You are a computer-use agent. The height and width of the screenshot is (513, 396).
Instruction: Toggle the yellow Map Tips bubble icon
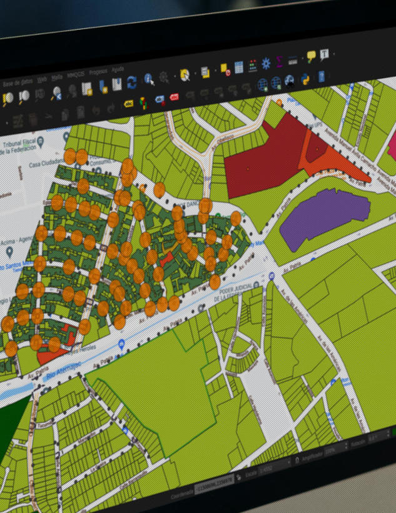pyautogui.click(x=311, y=56)
